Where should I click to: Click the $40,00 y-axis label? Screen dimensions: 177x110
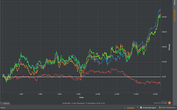coord(164,17)
